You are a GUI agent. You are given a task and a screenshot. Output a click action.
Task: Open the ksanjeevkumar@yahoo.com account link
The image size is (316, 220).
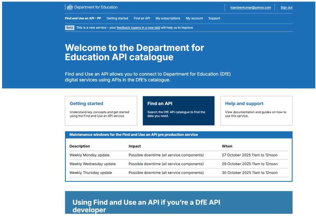[x=251, y=8]
